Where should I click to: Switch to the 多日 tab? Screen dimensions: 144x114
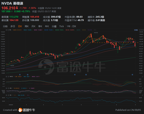pos(13,26)
